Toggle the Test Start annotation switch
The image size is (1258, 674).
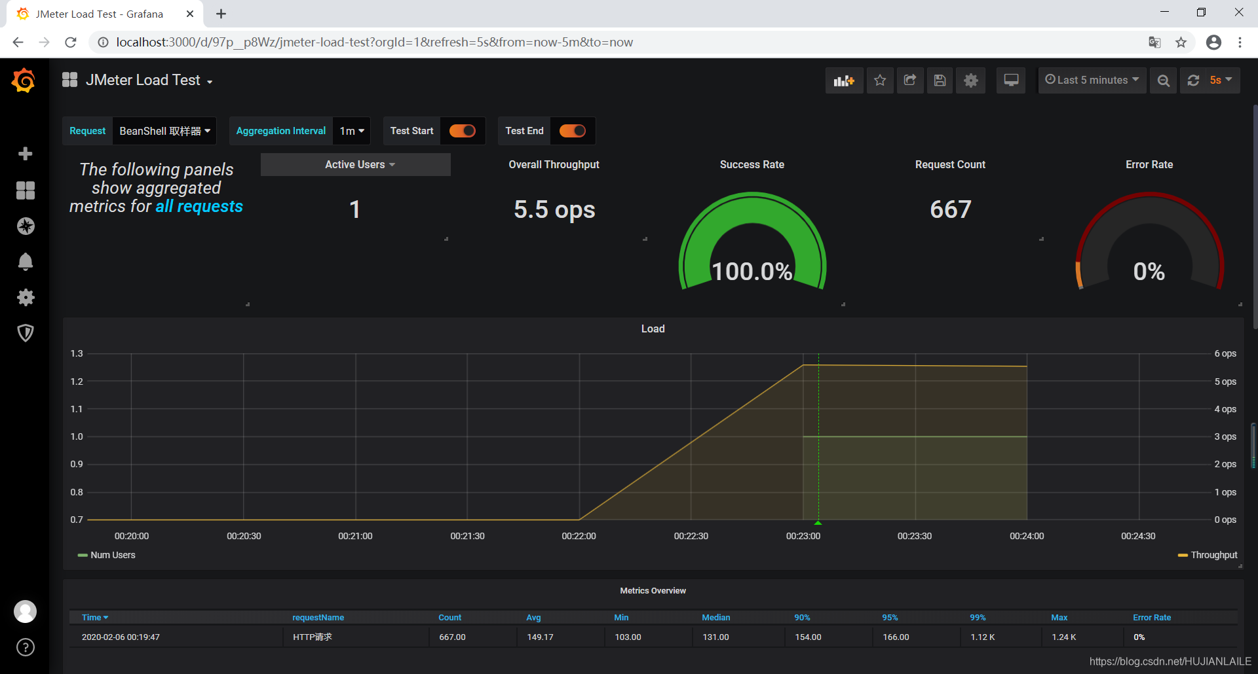[x=463, y=131]
